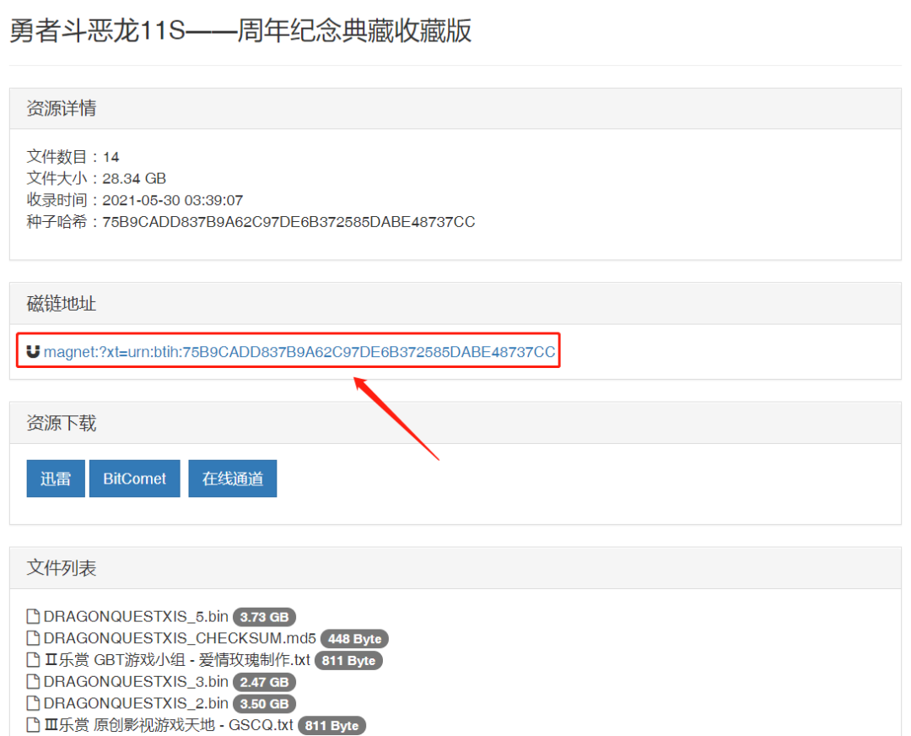The width and height of the screenshot is (911, 736).
Task: Click the magnet link starting with magnet:?xt=urn:btih
Action: click(x=299, y=352)
